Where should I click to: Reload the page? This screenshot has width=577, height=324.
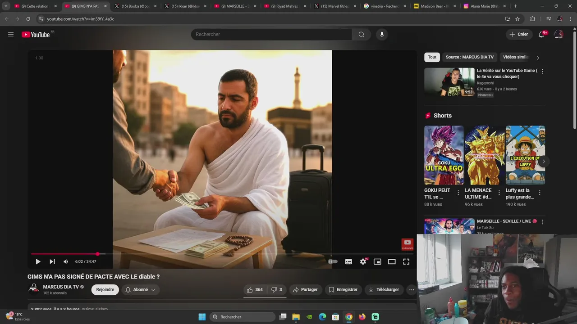pos(28,19)
